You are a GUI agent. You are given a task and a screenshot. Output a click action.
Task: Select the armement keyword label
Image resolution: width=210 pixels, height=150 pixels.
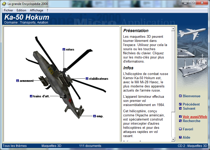point(27,81)
